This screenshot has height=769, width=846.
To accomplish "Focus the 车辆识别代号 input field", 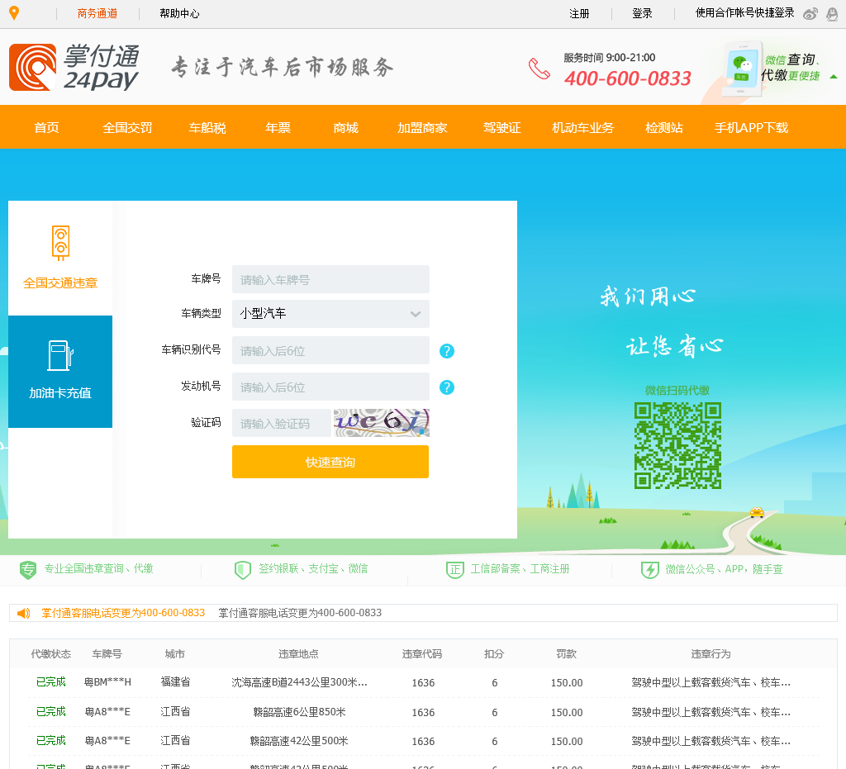I will pos(330,350).
